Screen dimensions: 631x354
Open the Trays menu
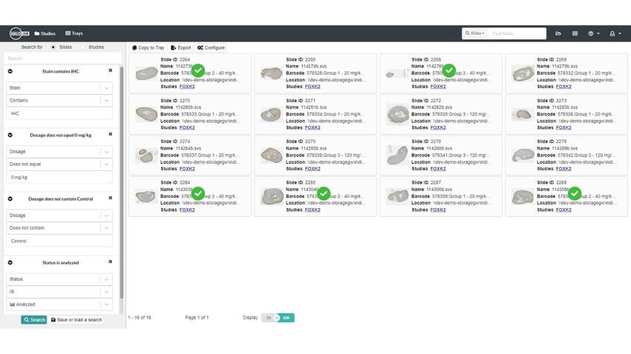[73, 33]
